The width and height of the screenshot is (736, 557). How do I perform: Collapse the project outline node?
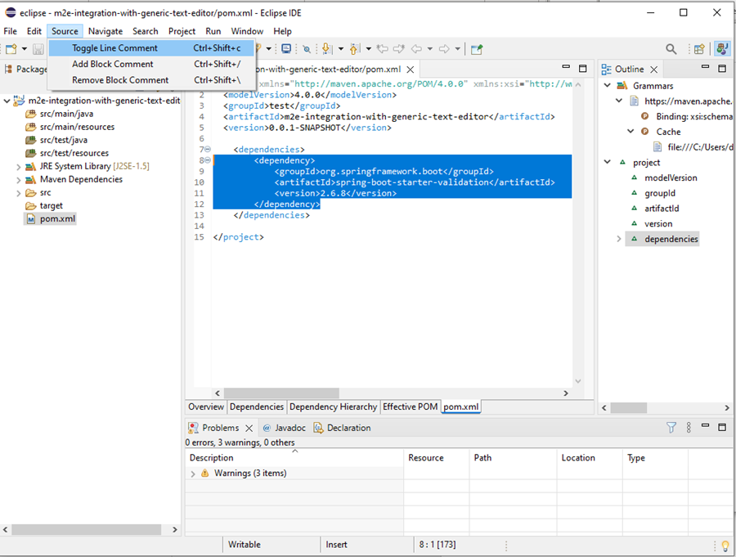[x=608, y=162]
